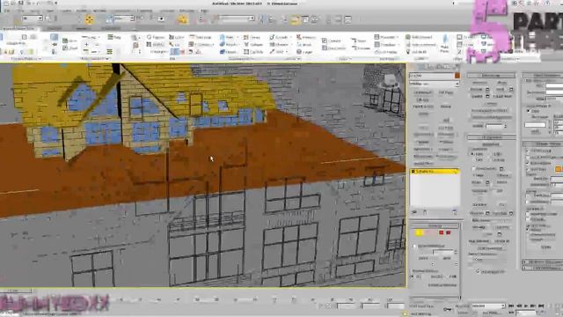
Task: Switch to the Freeform ribbon tab
Action: 55,28
